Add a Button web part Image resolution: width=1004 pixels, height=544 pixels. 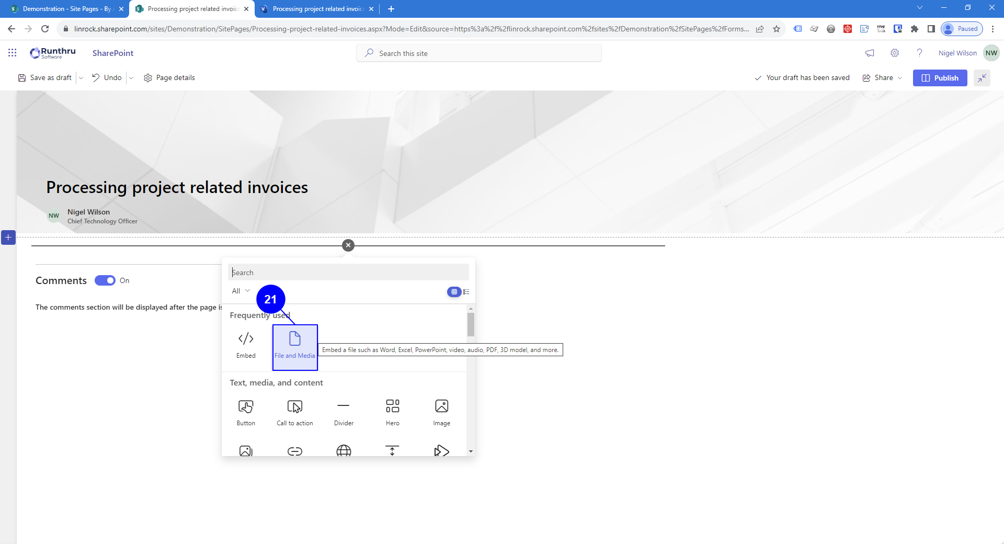[x=246, y=412]
